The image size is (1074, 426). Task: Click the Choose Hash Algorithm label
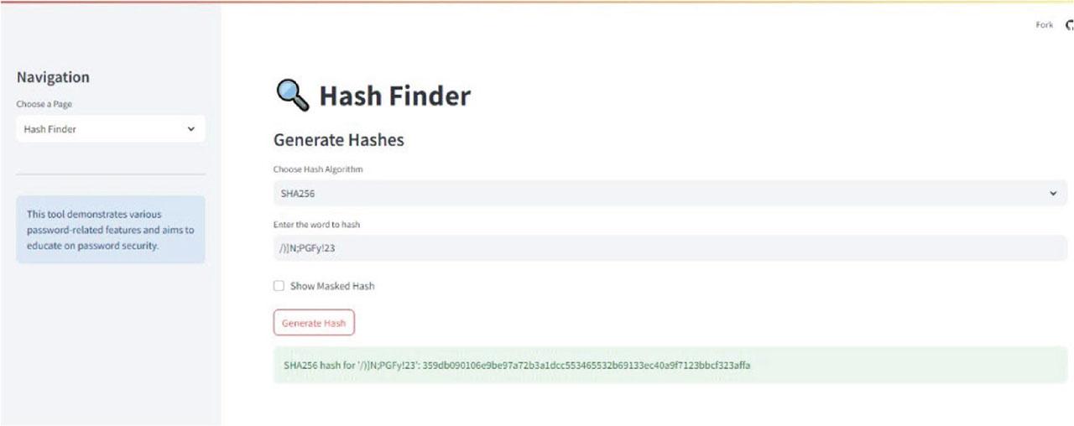[318, 169]
